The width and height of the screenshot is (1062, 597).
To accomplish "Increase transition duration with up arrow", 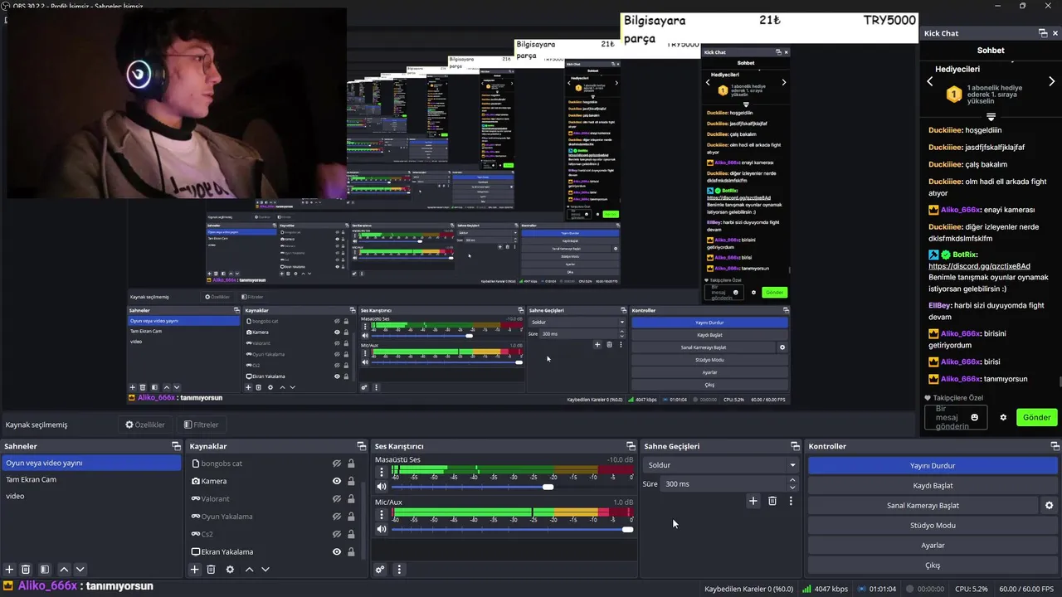I will pyautogui.click(x=792, y=480).
